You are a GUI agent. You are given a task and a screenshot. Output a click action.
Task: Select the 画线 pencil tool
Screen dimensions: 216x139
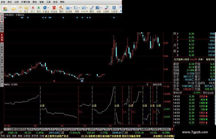pyautogui.click(x=92, y=9)
